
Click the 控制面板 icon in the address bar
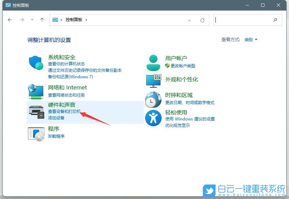pos(55,20)
